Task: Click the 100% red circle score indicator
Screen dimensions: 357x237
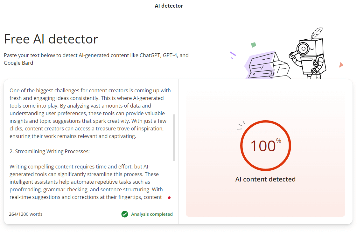Action: pos(265,146)
